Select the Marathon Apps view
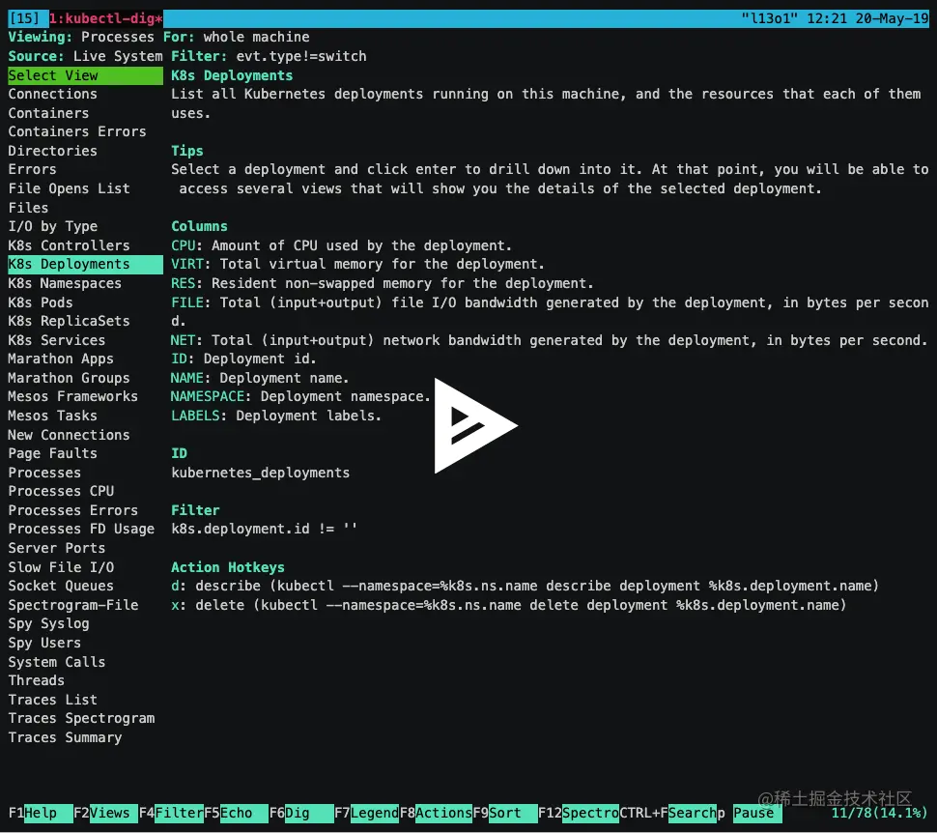This screenshot has width=937, height=833. click(x=60, y=359)
